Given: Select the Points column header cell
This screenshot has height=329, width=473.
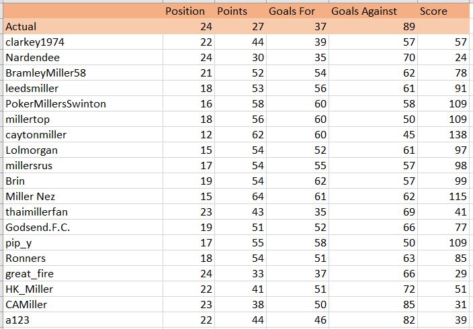Looking at the screenshot, I should pos(241,11).
